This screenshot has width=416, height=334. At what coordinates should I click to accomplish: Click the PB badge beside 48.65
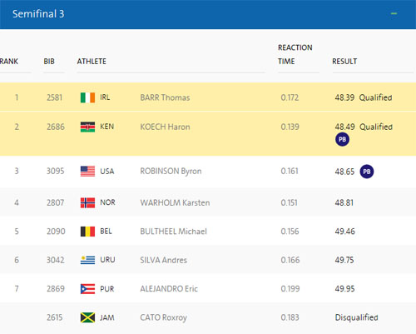pos(367,172)
